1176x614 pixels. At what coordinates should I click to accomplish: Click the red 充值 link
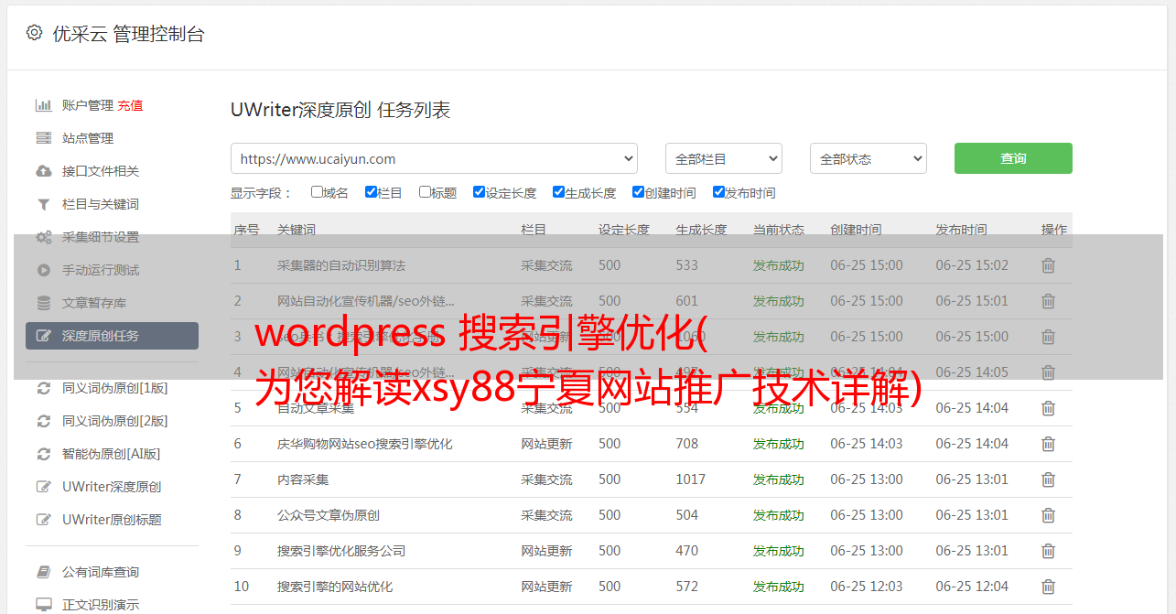point(130,105)
